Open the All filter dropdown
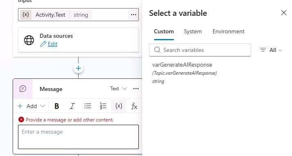Image resolution: width=292 pixels, height=156 pixels. point(271,50)
